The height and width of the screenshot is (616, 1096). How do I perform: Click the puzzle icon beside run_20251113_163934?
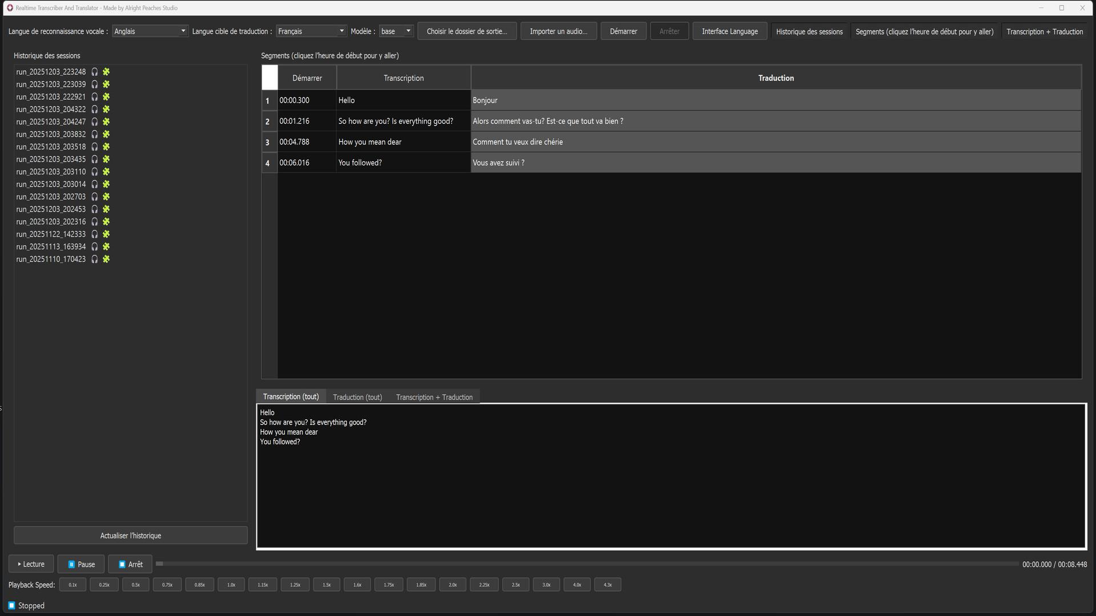coord(106,246)
